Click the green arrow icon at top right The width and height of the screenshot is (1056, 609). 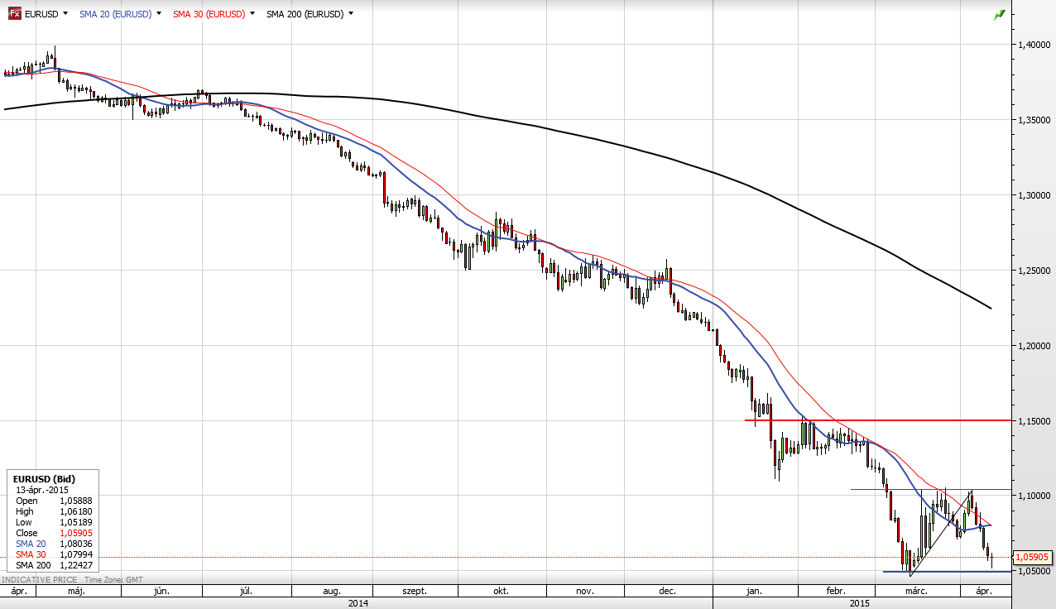[1000, 15]
